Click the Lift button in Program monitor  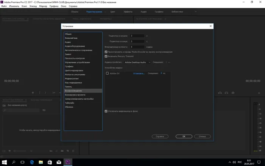pyautogui.click(x=220, y=93)
